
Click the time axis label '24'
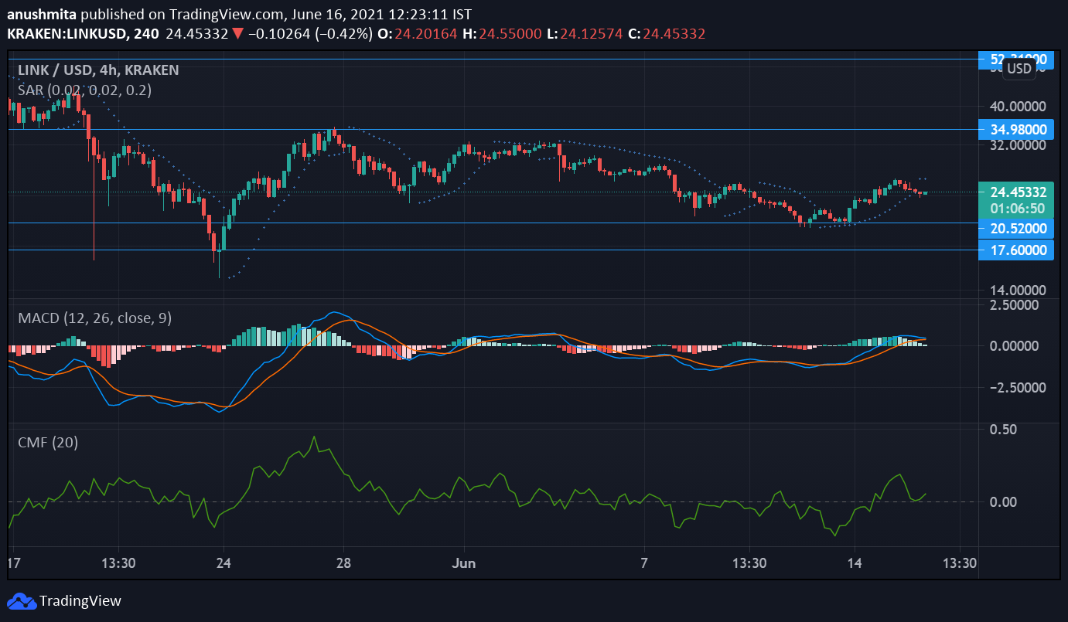pos(223,563)
